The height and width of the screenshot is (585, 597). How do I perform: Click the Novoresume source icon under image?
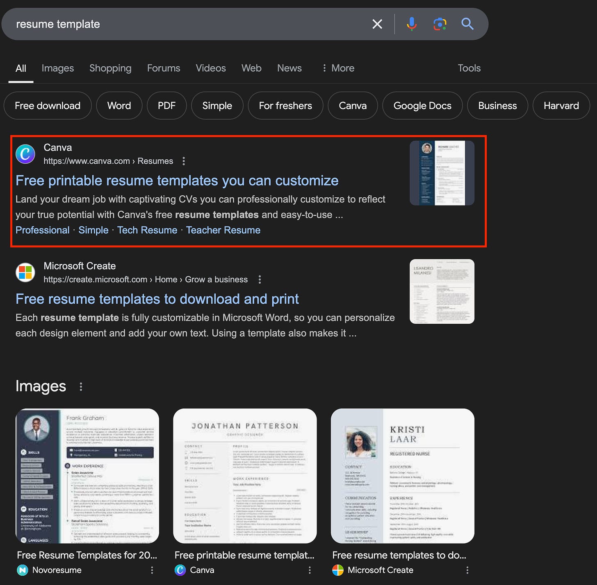click(23, 570)
